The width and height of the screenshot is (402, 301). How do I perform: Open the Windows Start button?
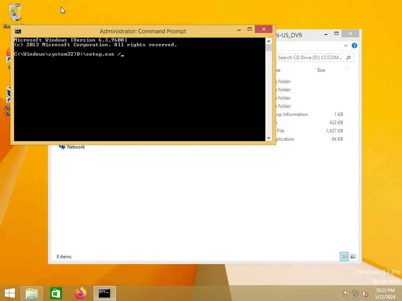[10, 293]
